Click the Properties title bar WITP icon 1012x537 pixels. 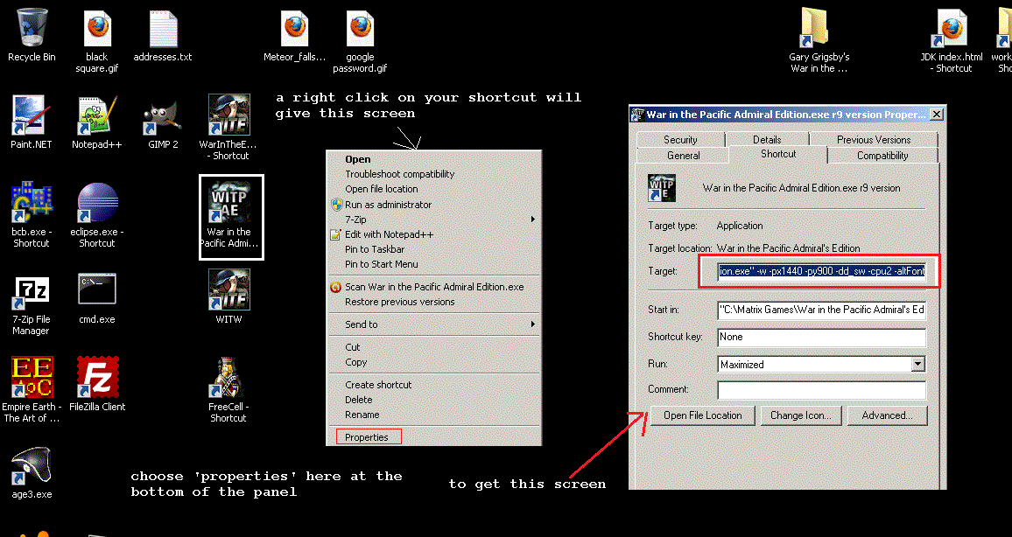pyautogui.click(x=637, y=115)
